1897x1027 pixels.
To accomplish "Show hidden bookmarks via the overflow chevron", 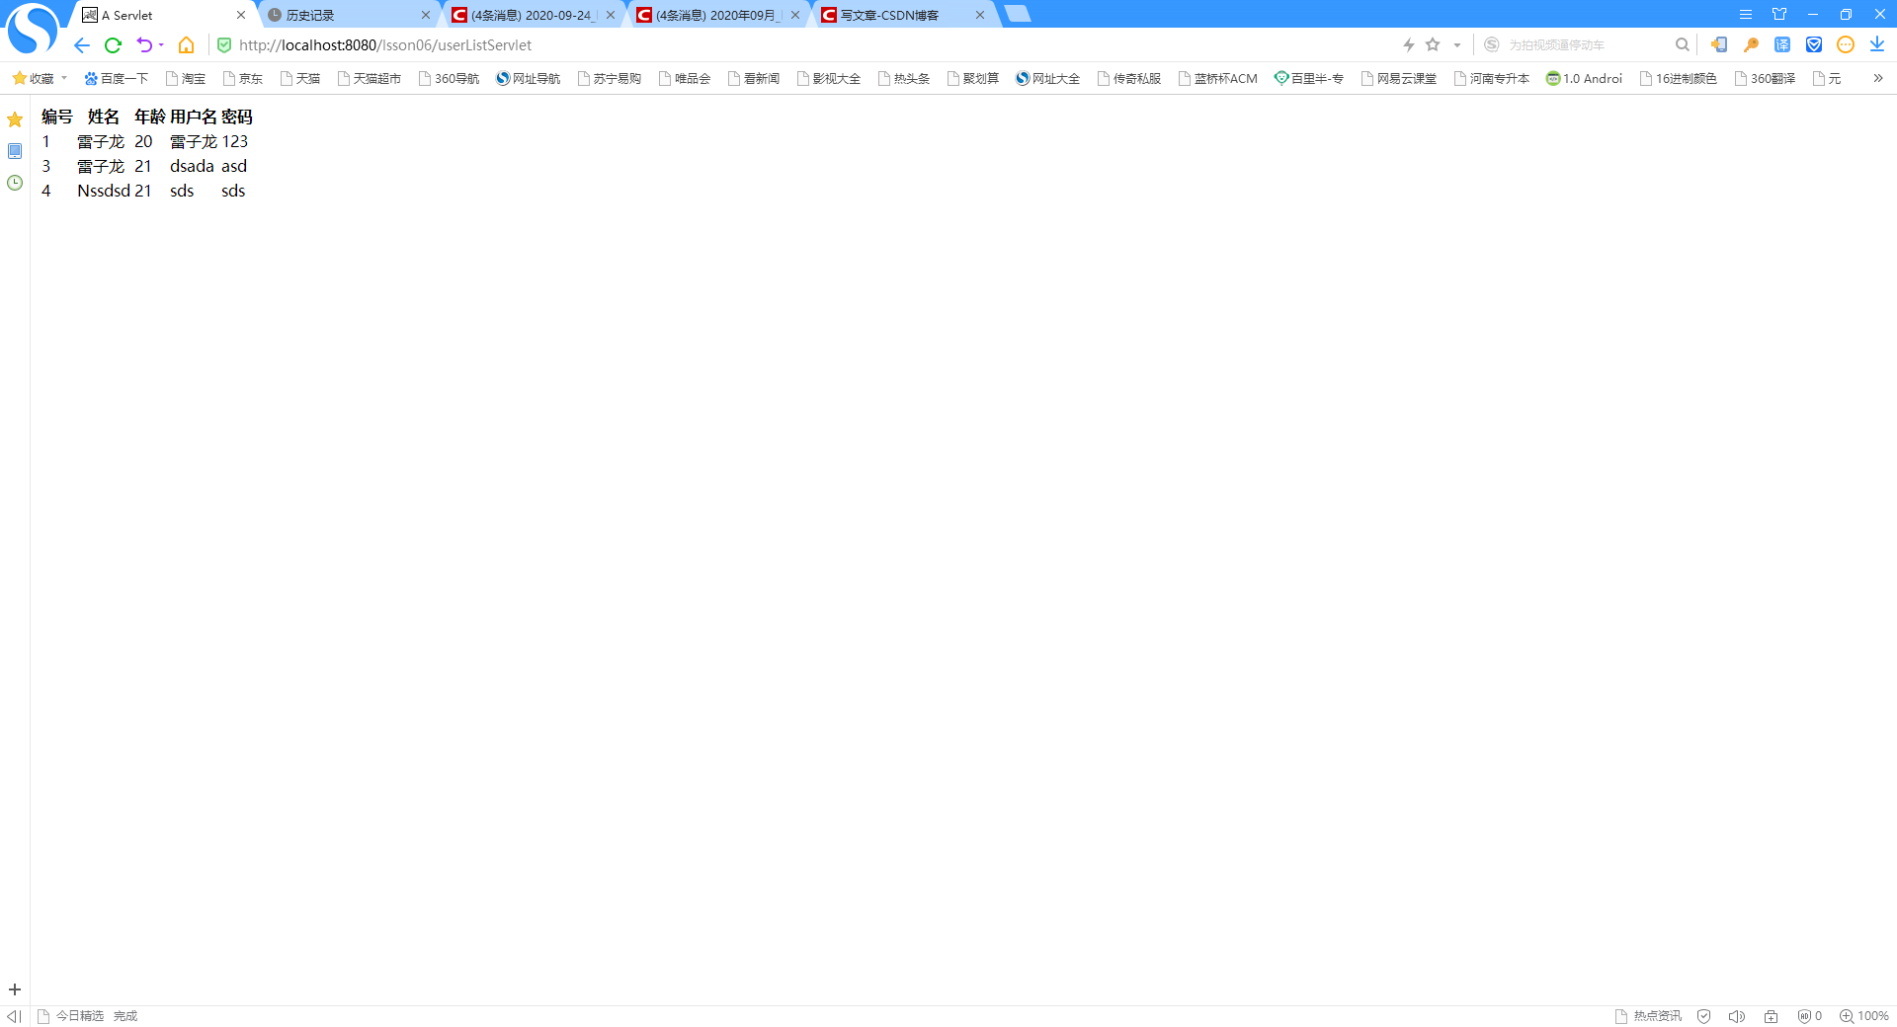I will click(1878, 78).
